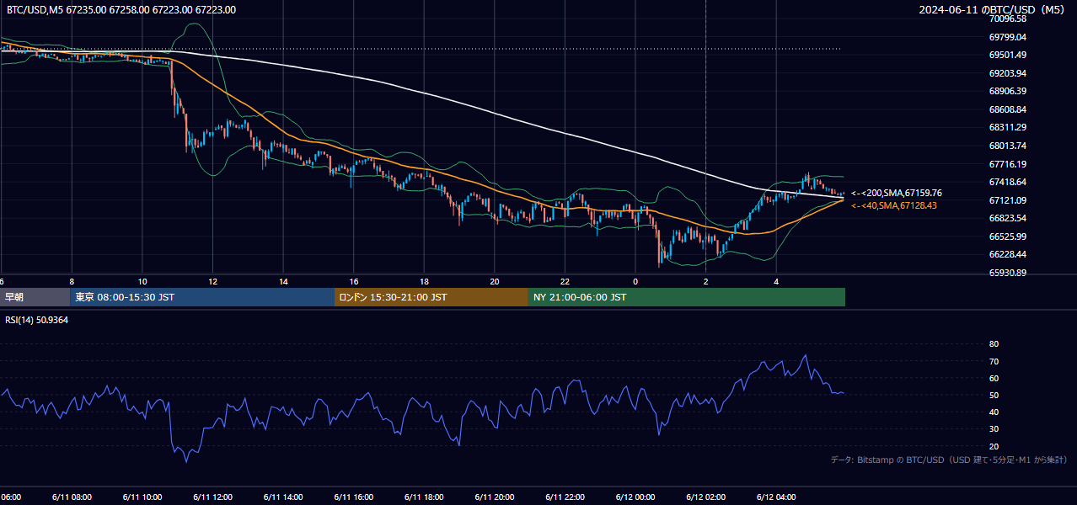Click price axis value 67121.09
The image size is (1077, 505).
click(1008, 200)
